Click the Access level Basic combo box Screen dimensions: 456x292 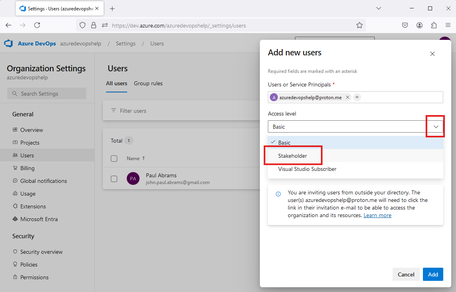pyautogui.click(x=356, y=127)
